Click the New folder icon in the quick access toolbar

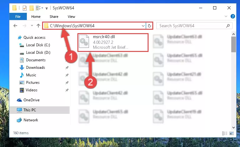point(32,8)
